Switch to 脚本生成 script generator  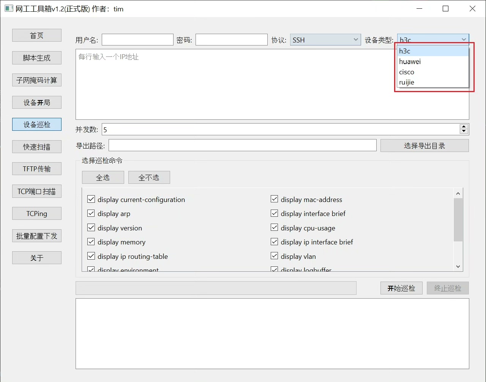click(37, 58)
